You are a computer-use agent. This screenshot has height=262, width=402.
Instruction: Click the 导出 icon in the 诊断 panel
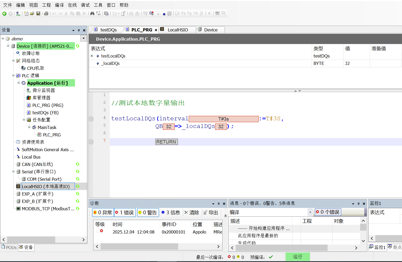coord(211,212)
